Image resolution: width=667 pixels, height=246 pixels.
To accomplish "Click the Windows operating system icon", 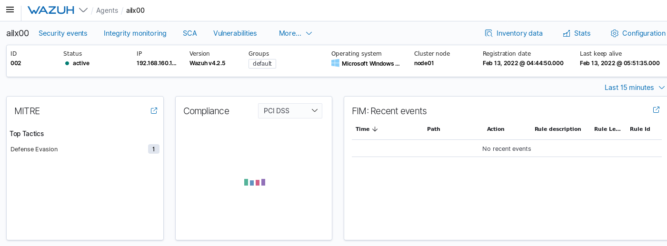I will pyautogui.click(x=335, y=63).
